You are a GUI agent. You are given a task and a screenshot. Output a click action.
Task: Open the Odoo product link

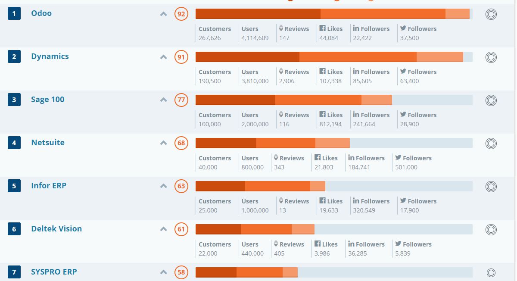[x=41, y=13]
